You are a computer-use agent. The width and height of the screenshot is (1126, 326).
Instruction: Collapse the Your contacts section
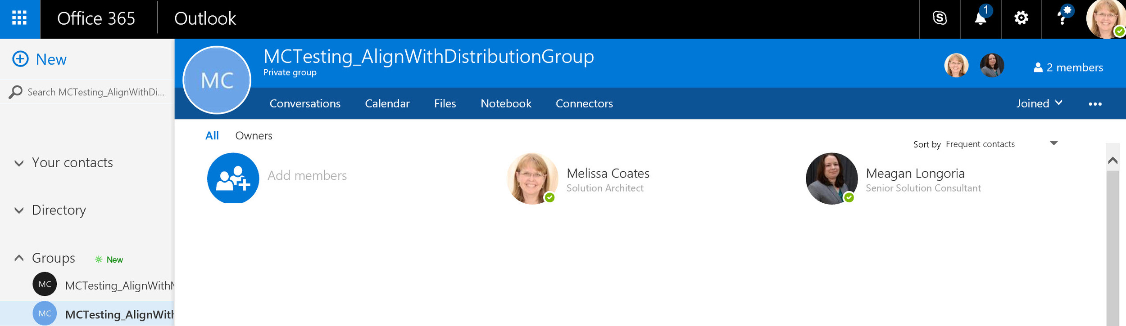pos(19,163)
